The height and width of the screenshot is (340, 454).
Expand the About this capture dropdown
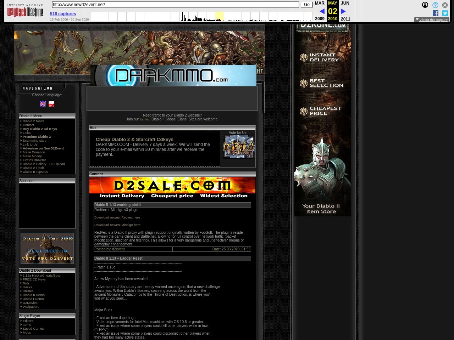pyautogui.click(x=432, y=20)
